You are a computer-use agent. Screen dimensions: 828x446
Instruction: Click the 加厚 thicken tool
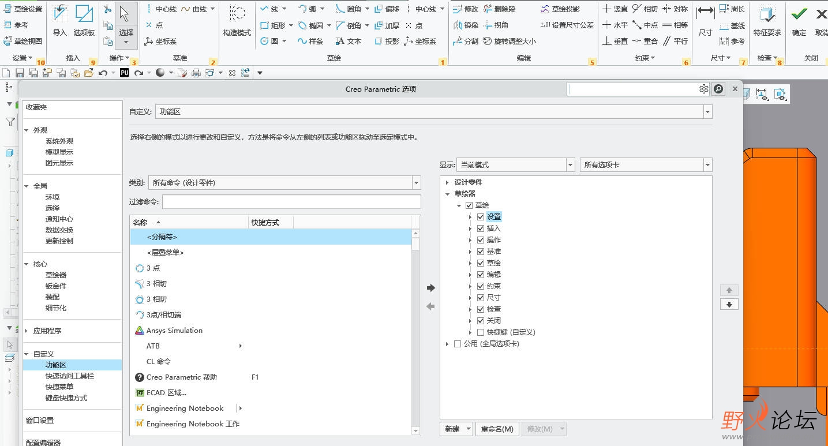click(387, 25)
